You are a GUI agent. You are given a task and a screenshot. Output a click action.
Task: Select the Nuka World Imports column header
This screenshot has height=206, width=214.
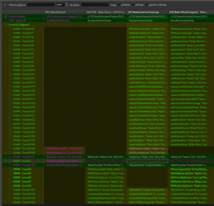point(191,12)
